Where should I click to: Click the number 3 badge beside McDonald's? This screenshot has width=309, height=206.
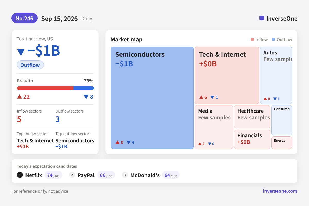[x=125, y=175]
